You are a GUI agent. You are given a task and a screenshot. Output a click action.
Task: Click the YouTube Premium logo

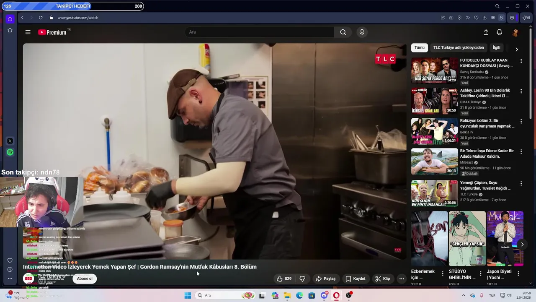52,32
